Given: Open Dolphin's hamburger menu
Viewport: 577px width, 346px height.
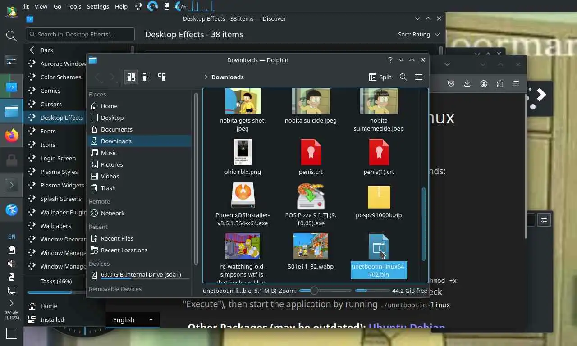Looking at the screenshot, I should (419, 77).
